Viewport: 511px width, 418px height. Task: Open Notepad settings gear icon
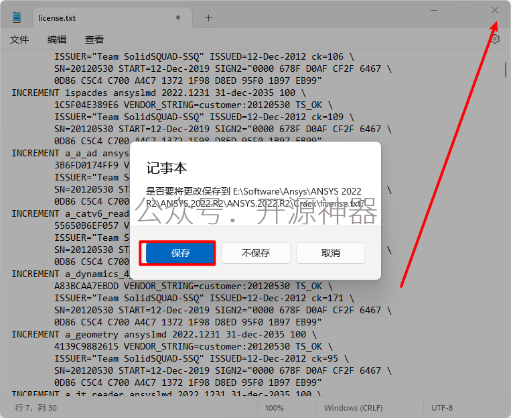(495, 39)
